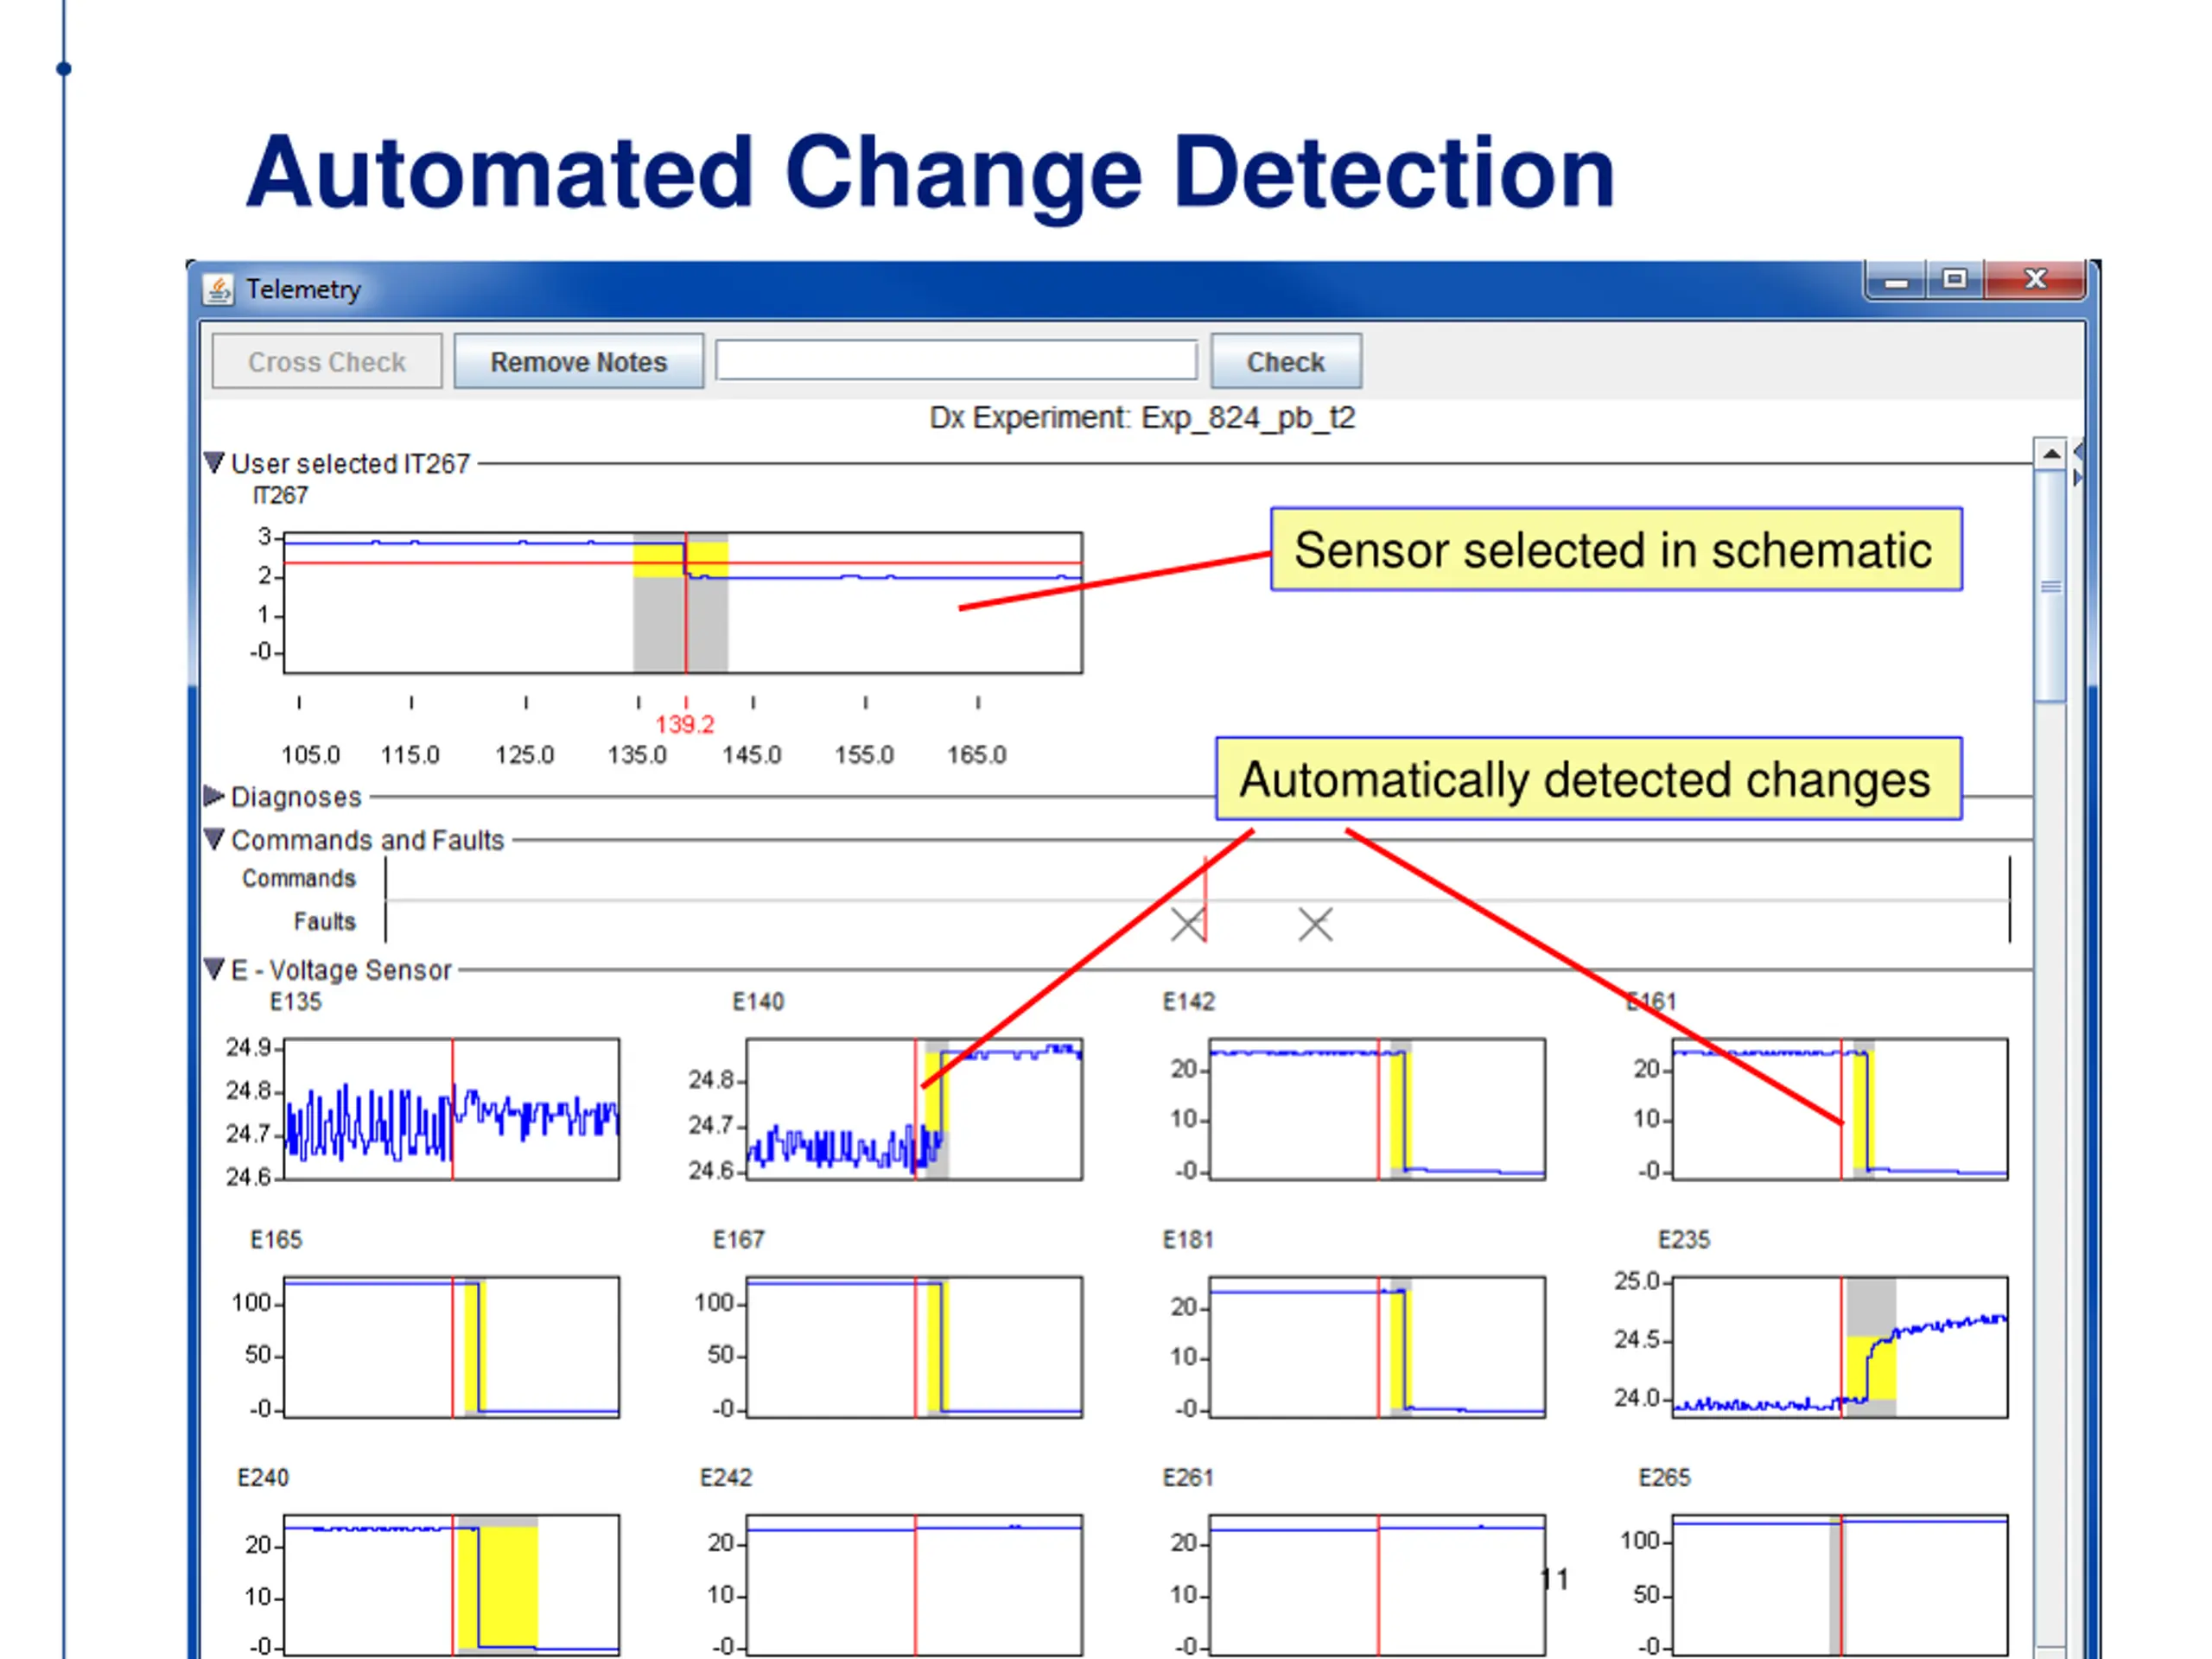Click the 135.0 time axis label
This screenshot has width=2212, height=1659.
637,755
